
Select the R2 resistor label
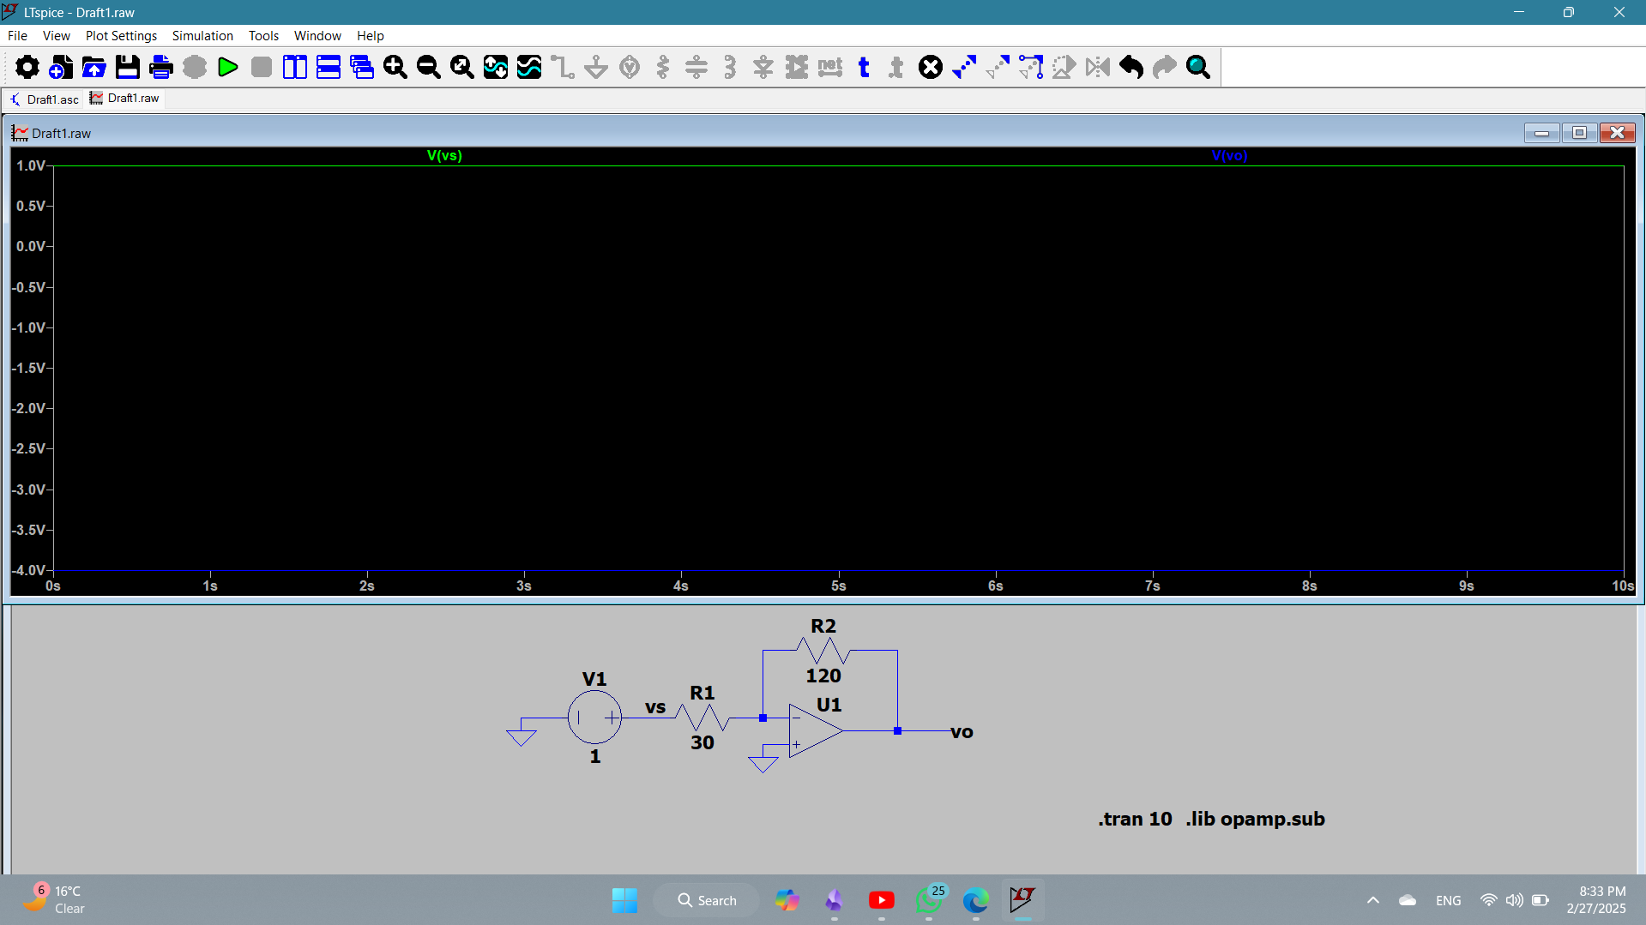click(823, 627)
